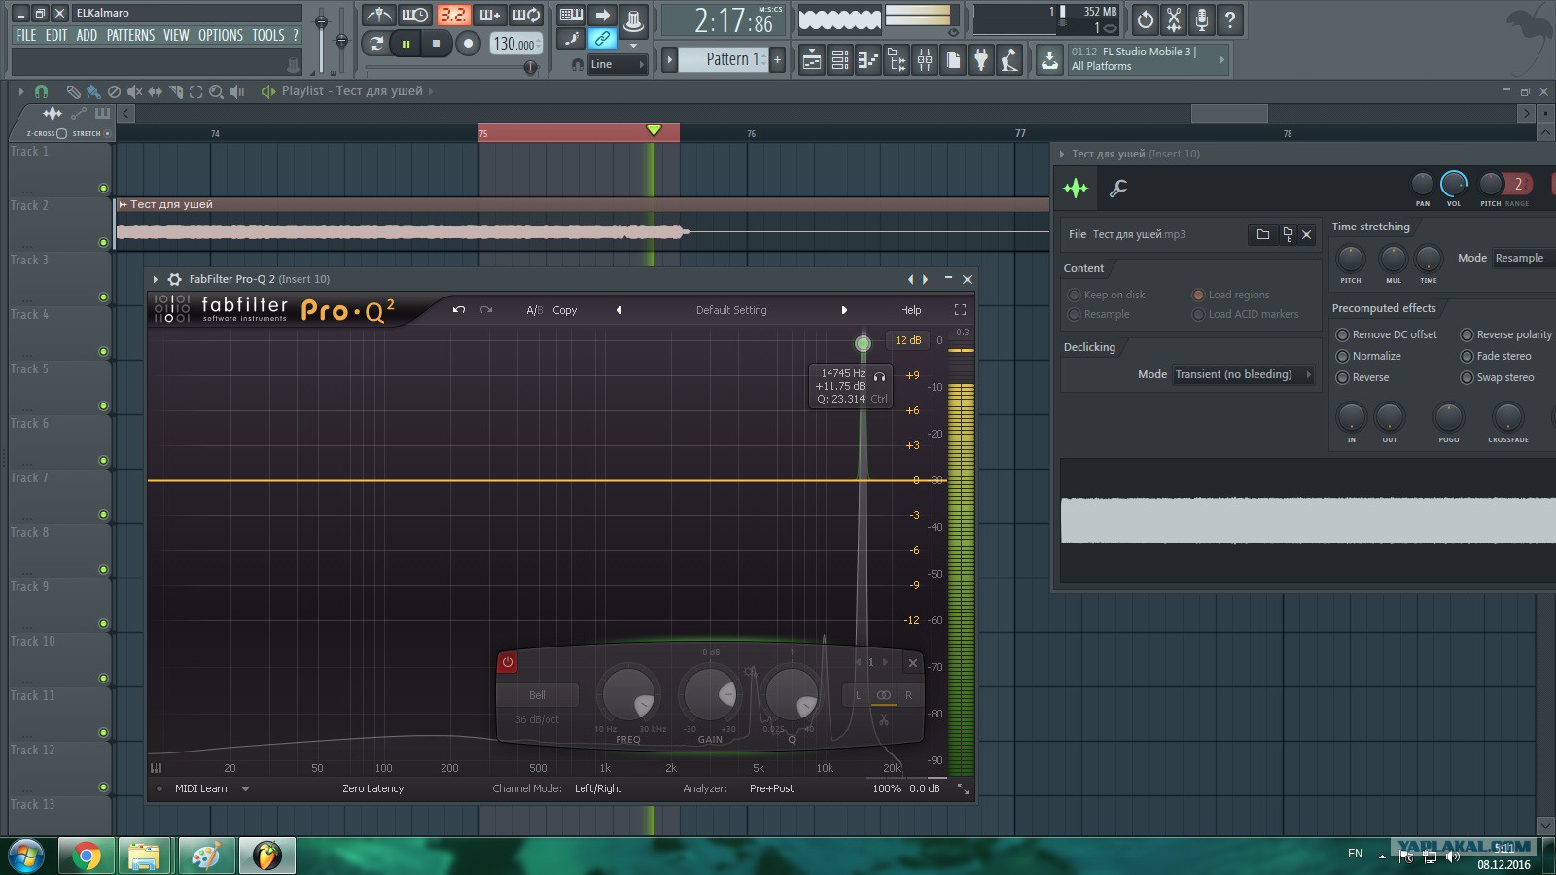
Task: Disable the EQ band power button
Action: 507,662
